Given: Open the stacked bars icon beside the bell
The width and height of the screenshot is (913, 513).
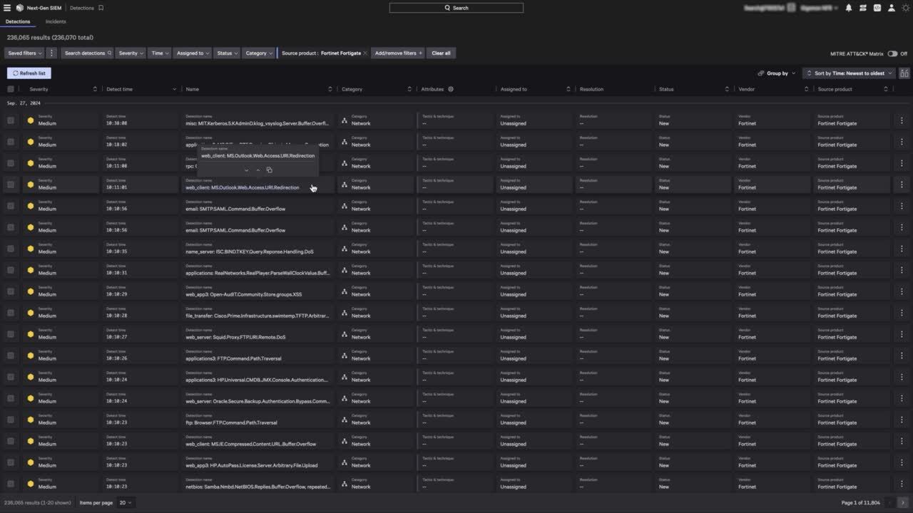Looking at the screenshot, I should coord(863,8).
